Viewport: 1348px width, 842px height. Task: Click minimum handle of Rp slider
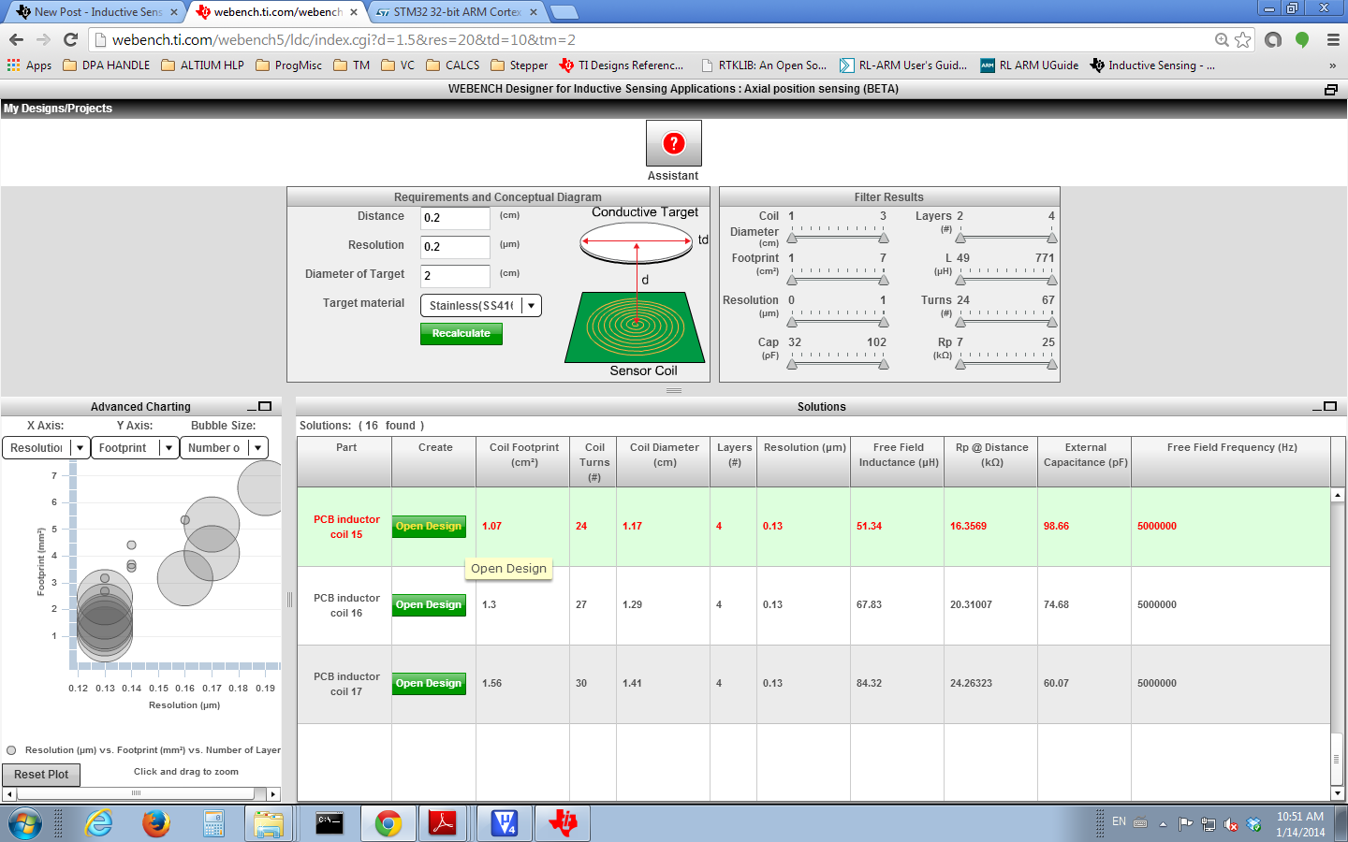coord(960,364)
